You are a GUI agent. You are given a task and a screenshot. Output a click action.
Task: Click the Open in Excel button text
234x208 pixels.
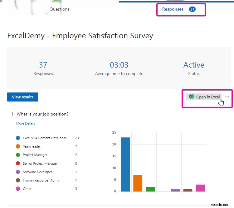[x=208, y=97]
